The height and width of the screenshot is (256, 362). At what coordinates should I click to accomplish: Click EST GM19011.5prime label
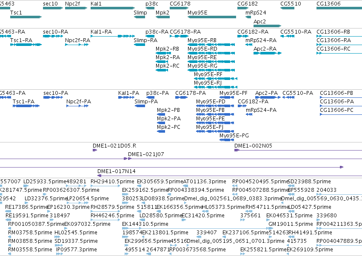point(291,224)
